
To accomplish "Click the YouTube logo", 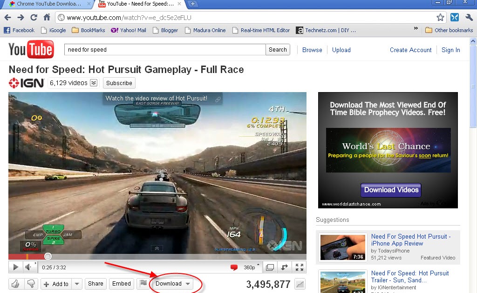I will [31, 49].
